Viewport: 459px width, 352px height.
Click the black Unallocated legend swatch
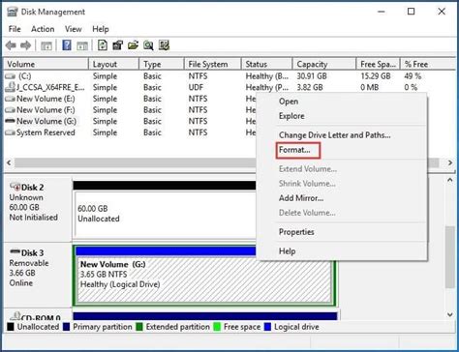[x=11, y=327]
